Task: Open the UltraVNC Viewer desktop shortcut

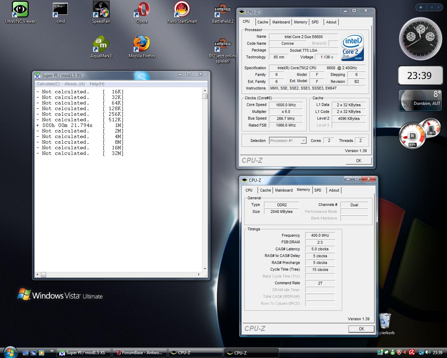Action: 20,12
